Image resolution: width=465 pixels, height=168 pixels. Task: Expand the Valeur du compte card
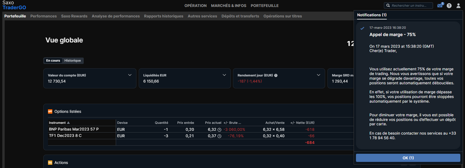coord(130,75)
